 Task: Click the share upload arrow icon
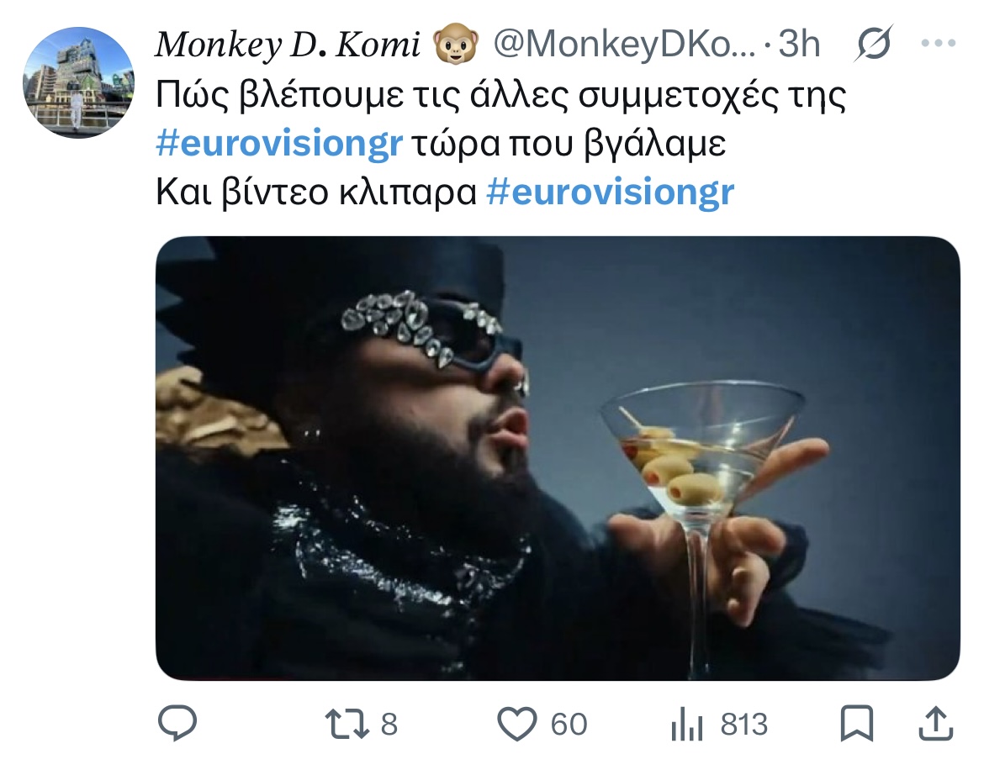[x=934, y=724]
